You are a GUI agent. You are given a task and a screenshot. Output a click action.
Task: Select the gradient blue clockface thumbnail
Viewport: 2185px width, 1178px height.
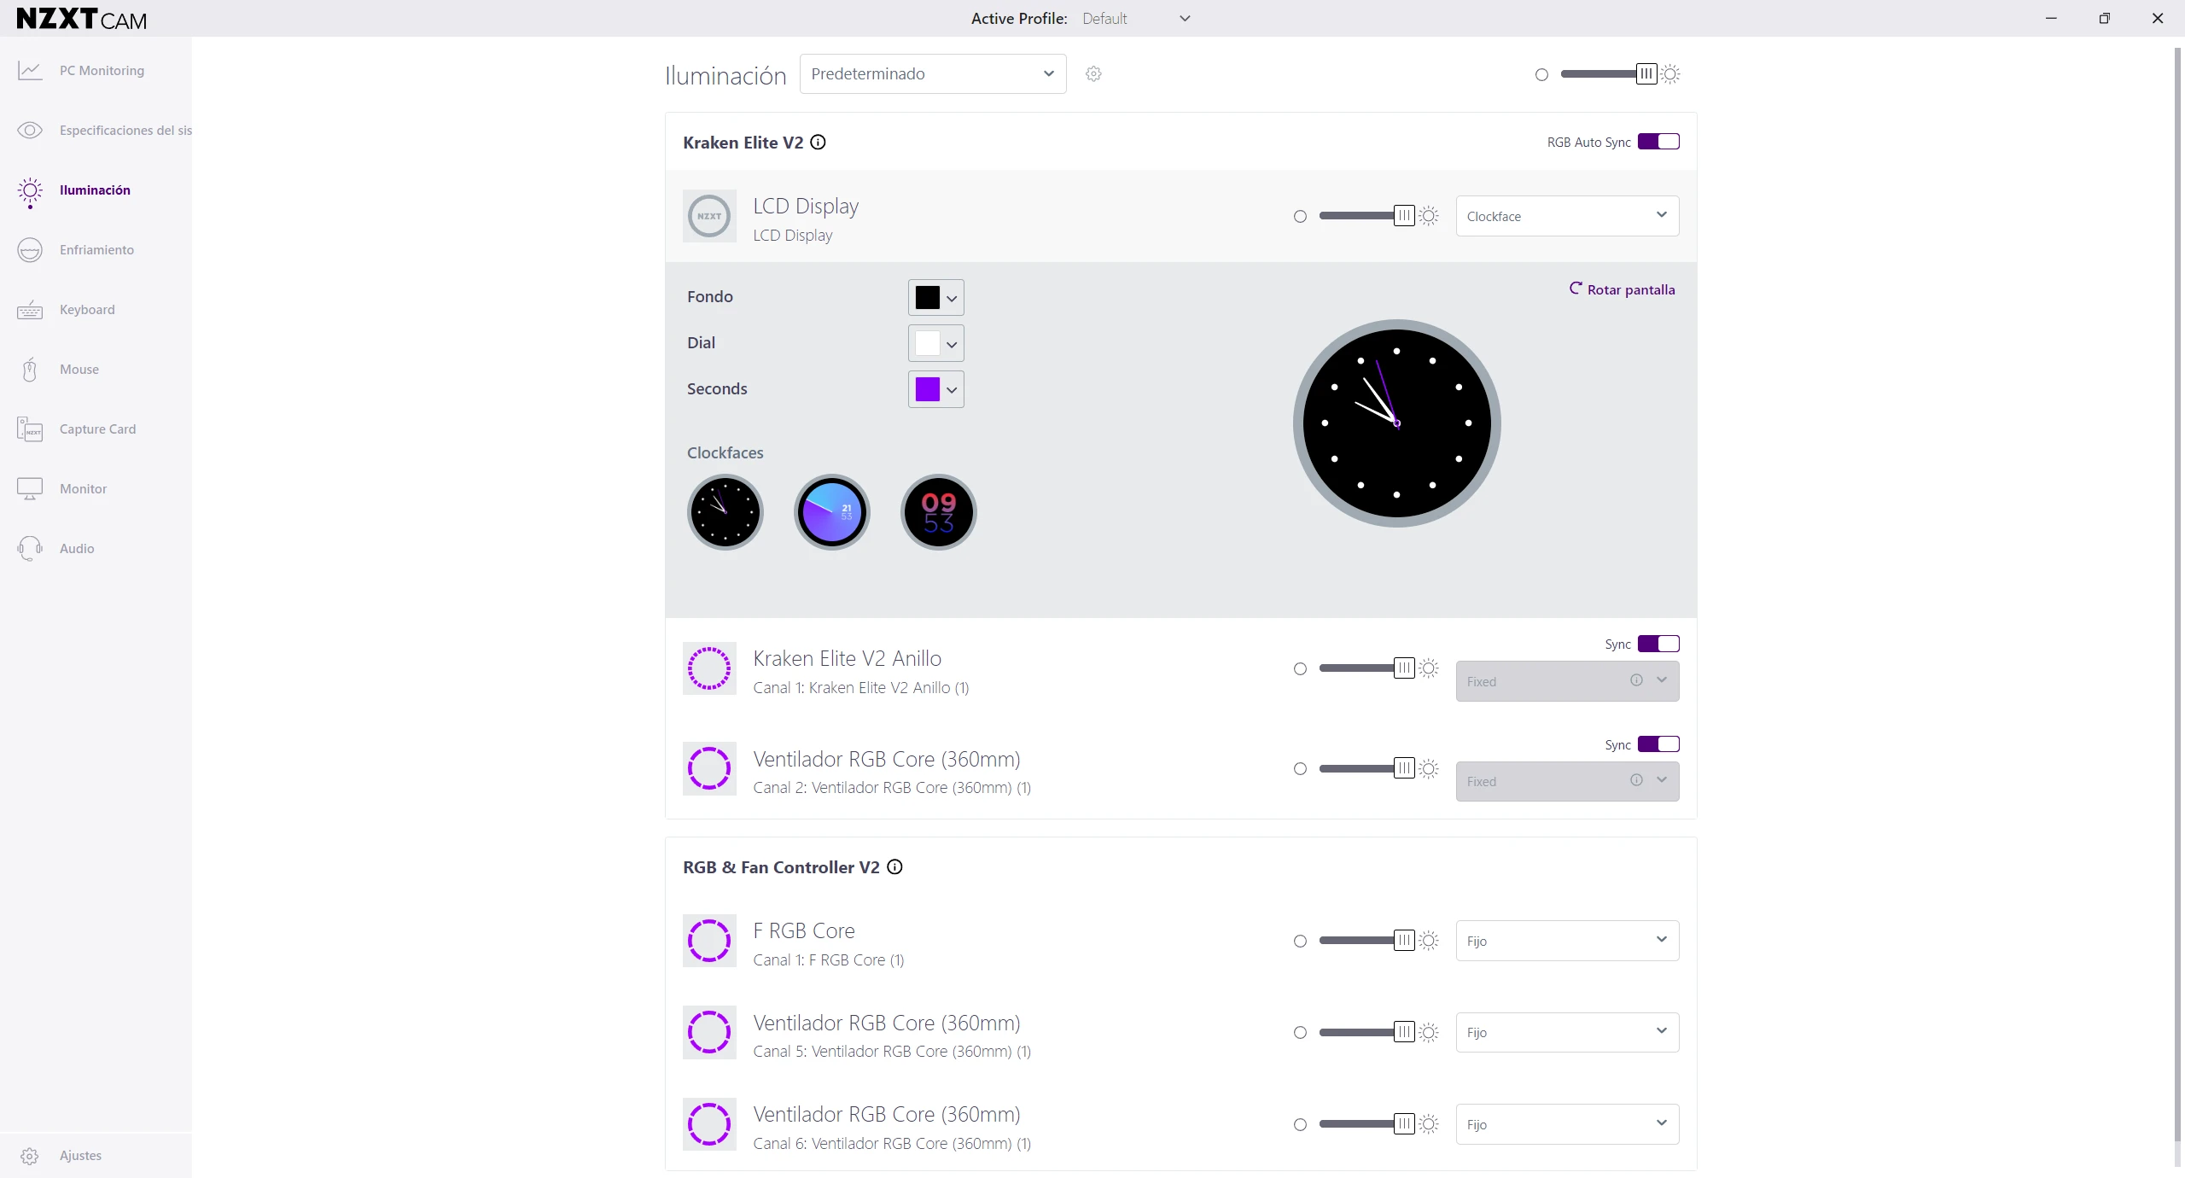[x=831, y=512]
